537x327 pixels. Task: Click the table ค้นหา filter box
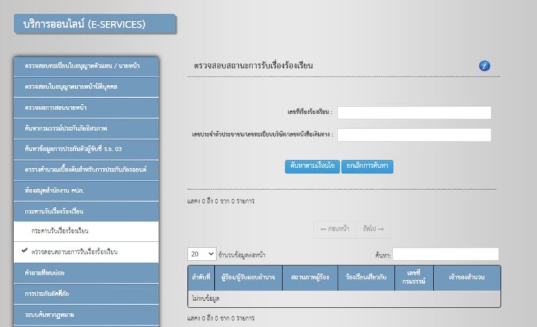[445, 254]
